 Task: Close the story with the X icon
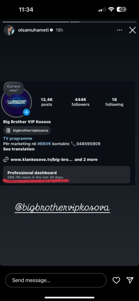click(132, 30)
